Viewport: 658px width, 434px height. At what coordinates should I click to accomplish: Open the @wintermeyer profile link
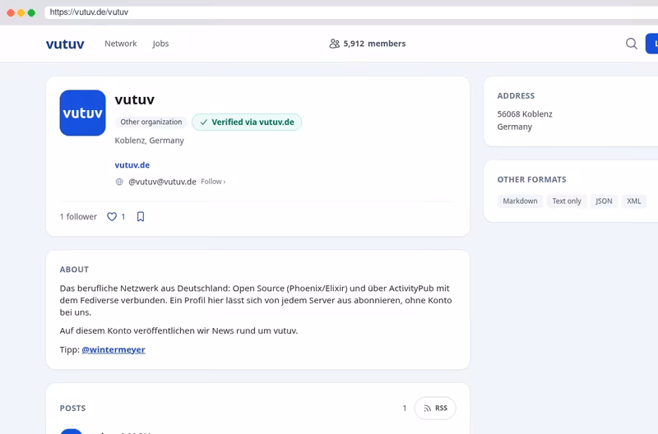[114, 349]
